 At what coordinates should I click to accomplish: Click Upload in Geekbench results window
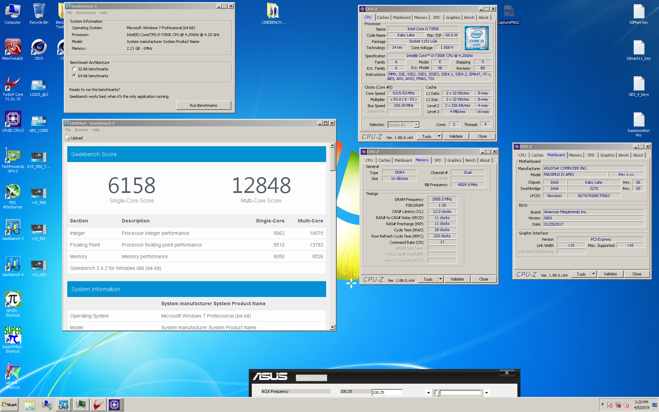[74, 138]
